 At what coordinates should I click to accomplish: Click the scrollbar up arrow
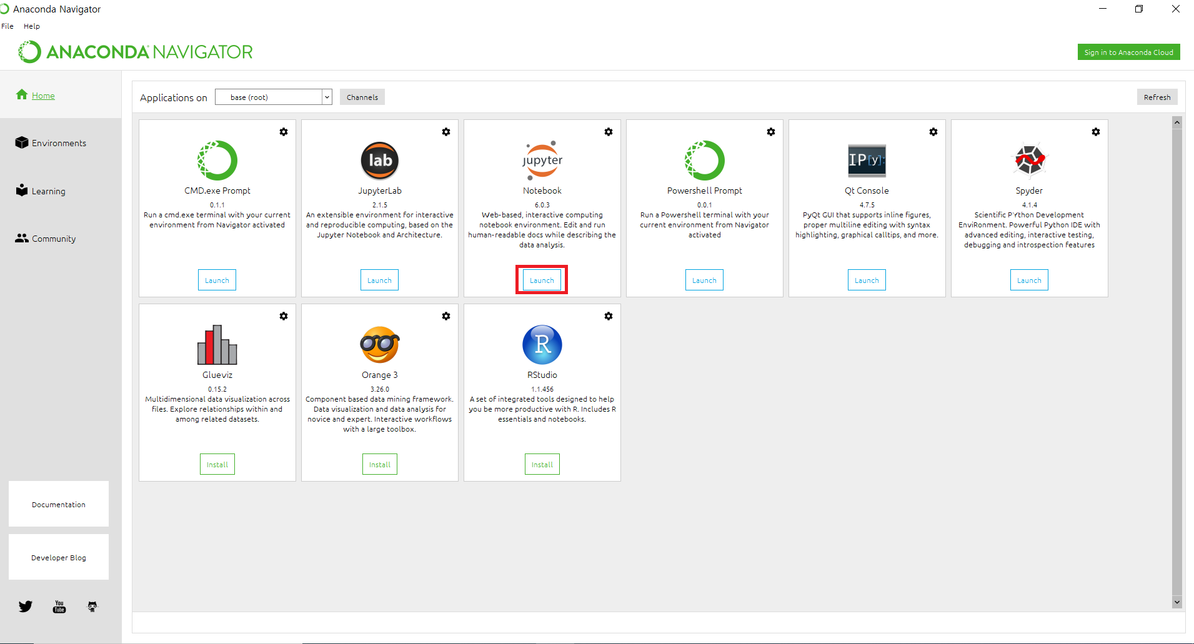point(1177,122)
